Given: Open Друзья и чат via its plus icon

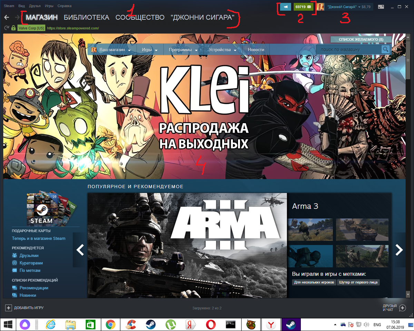Looking at the screenshot, I should 402,308.
